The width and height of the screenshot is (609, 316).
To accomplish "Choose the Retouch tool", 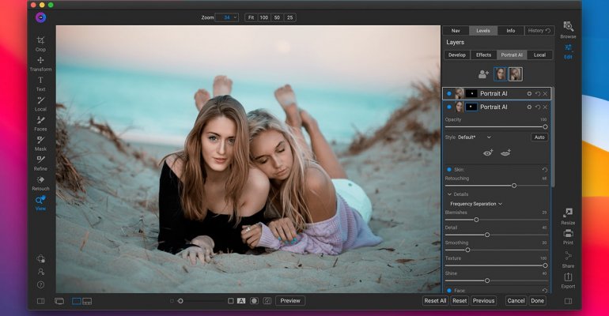I will tap(40, 181).
